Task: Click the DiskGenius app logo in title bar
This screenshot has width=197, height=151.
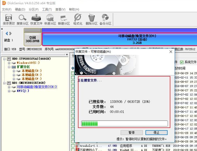Action: pos(4,3)
